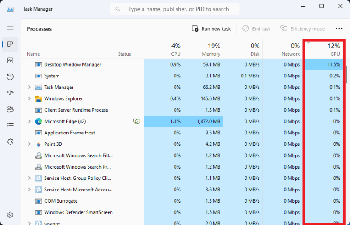Open the hamburger navigation menu
350x225 pixels.
coord(10,28)
